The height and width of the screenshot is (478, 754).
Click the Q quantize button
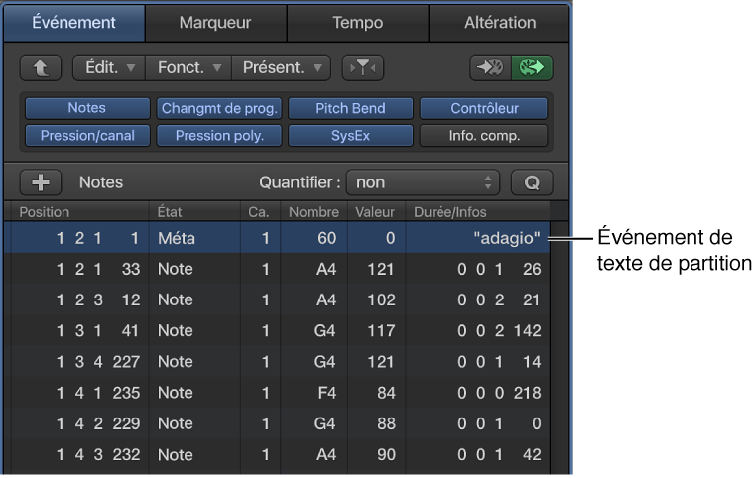click(x=532, y=182)
